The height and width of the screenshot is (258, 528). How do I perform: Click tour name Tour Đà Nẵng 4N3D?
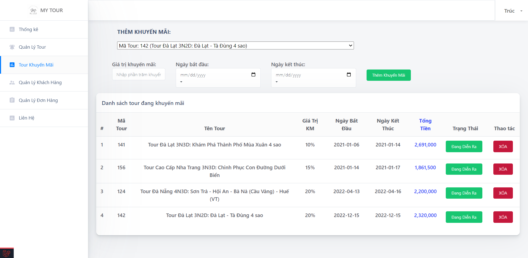coord(215,195)
